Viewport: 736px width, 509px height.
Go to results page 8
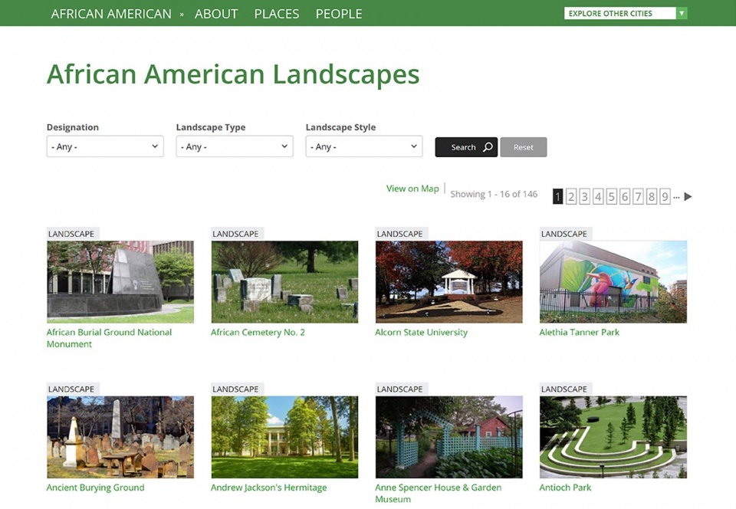652,196
